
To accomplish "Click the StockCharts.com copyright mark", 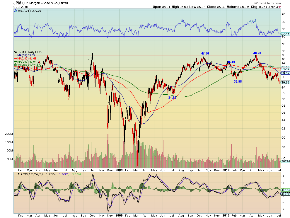I will point(267,3).
